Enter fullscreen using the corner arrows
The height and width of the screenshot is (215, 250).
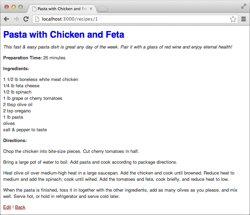coord(243,6)
